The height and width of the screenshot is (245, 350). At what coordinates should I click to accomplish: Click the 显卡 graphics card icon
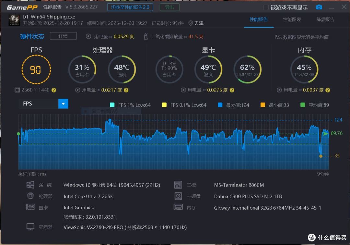pos(30,207)
